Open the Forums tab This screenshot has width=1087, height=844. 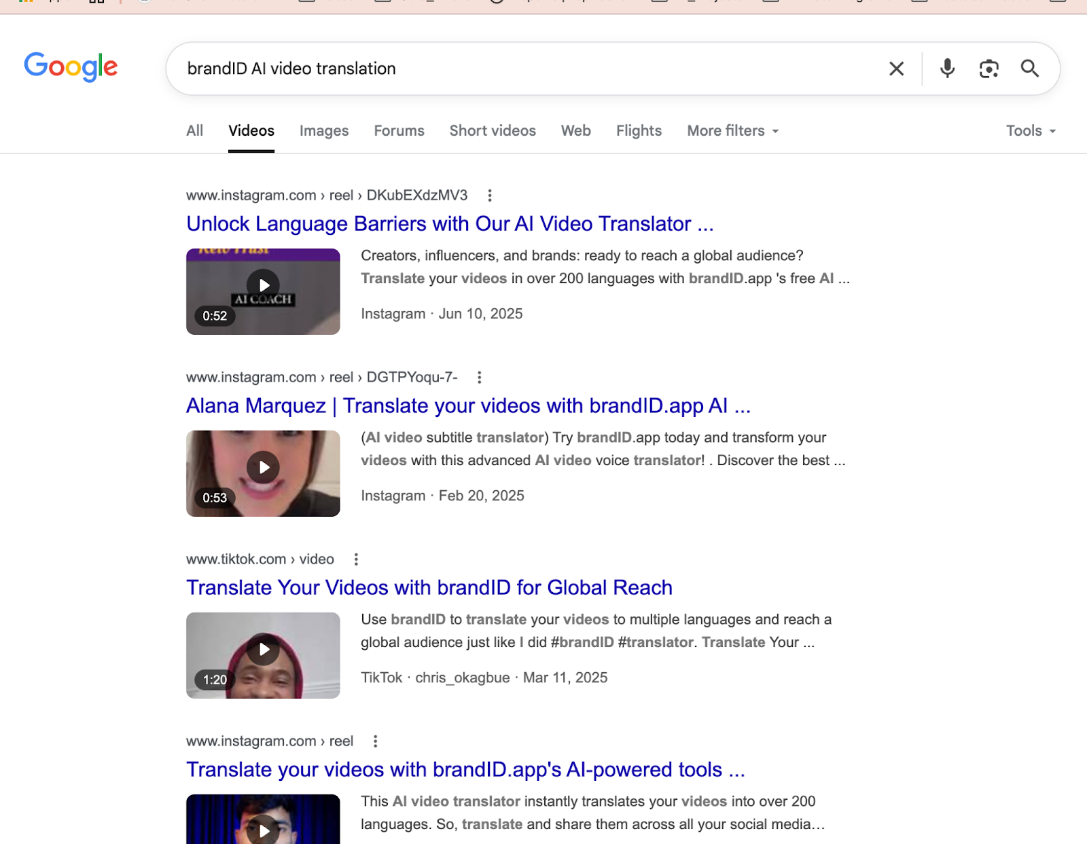pyautogui.click(x=399, y=131)
